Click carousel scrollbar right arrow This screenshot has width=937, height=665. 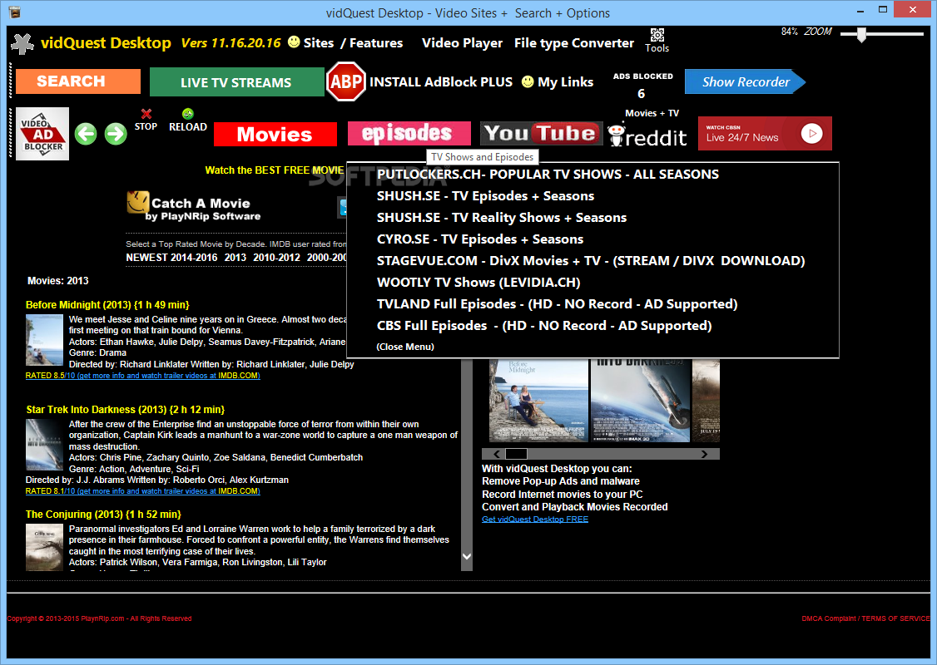tap(704, 454)
